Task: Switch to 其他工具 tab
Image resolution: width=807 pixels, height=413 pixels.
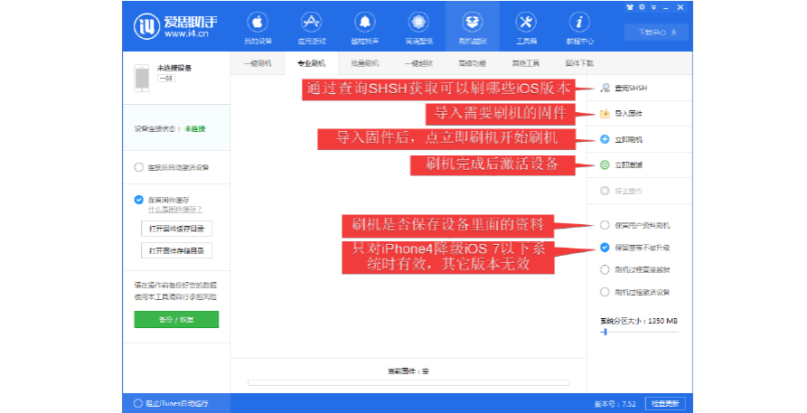Action: [525, 63]
